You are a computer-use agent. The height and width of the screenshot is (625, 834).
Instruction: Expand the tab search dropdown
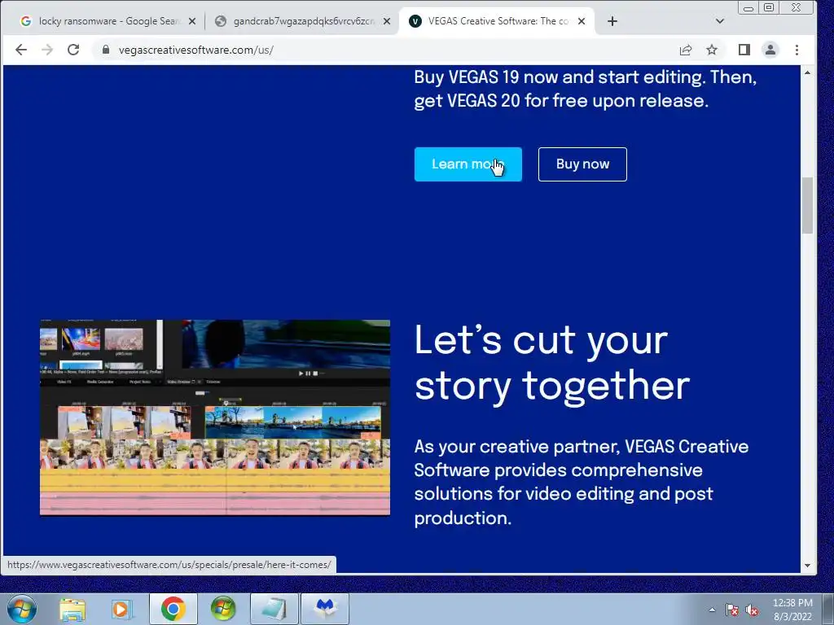tap(720, 21)
